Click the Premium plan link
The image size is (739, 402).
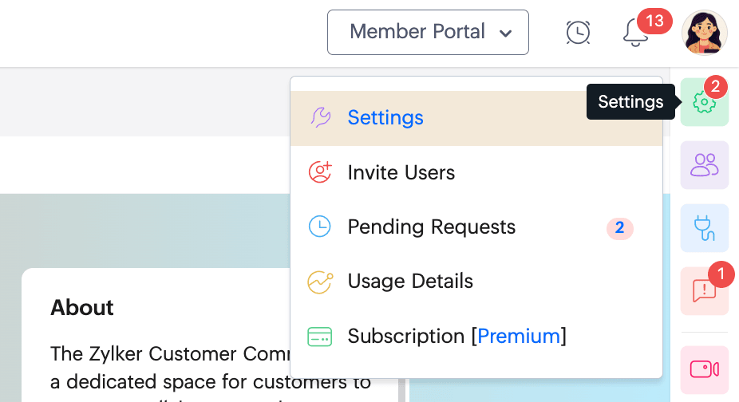(519, 337)
